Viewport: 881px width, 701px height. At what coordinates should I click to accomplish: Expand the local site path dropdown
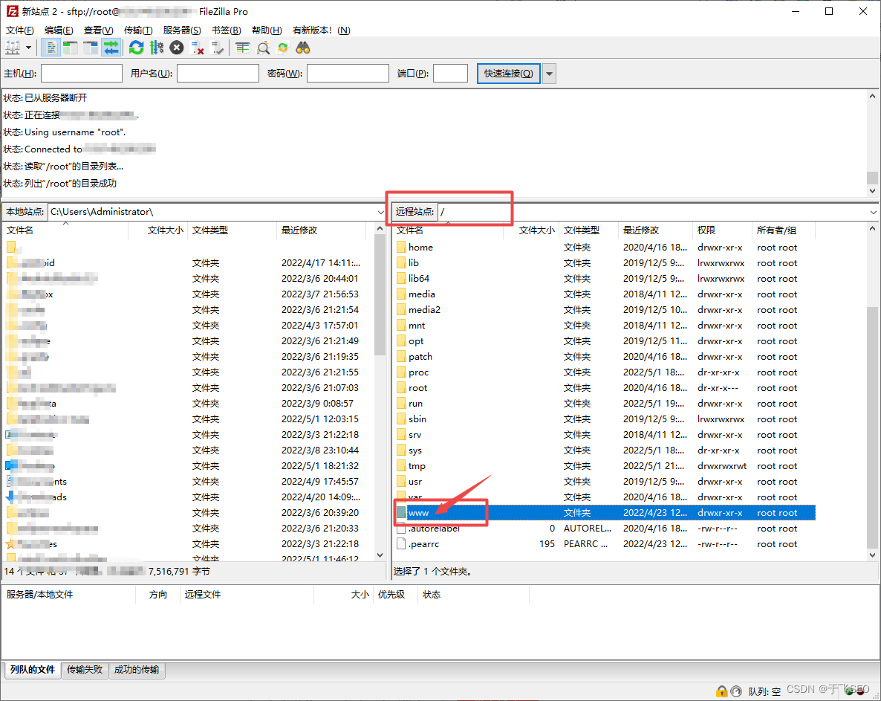[x=380, y=212]
